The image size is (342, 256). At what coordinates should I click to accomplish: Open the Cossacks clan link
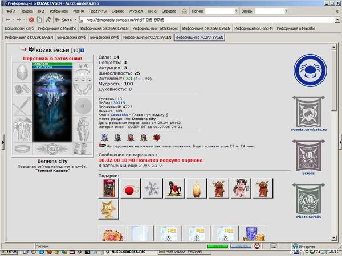click(x=119, y=115)
